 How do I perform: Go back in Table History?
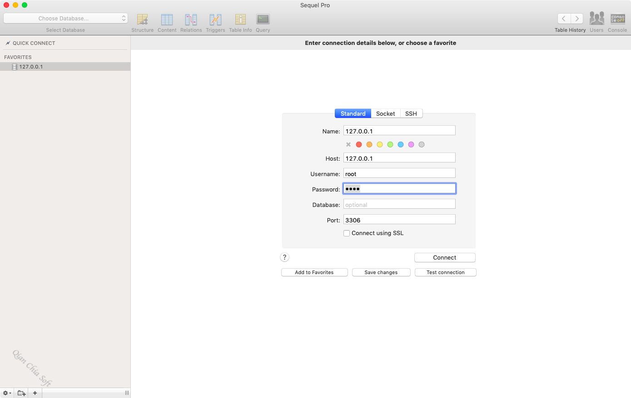point(564,19)
